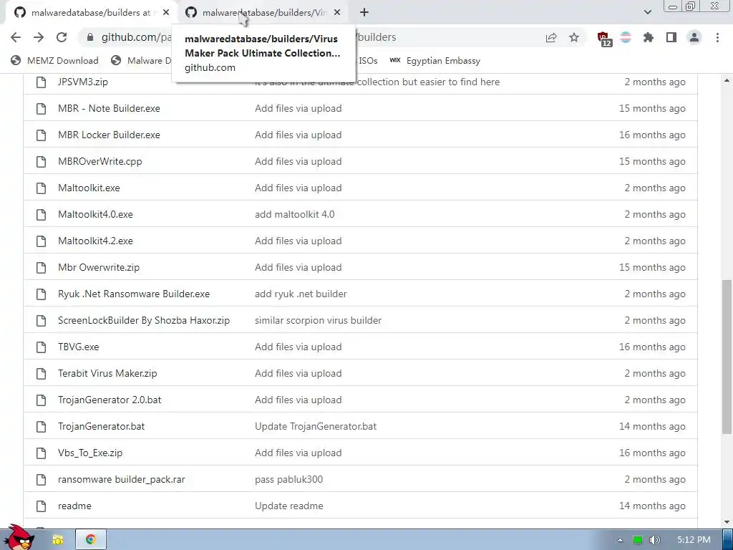Open Maltoolkit4.0.exe file
The image size is (733, 550).
[95, 214]
